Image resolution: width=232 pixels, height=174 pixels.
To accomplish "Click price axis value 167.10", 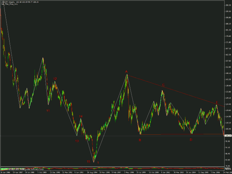I will tap(228, 49).
